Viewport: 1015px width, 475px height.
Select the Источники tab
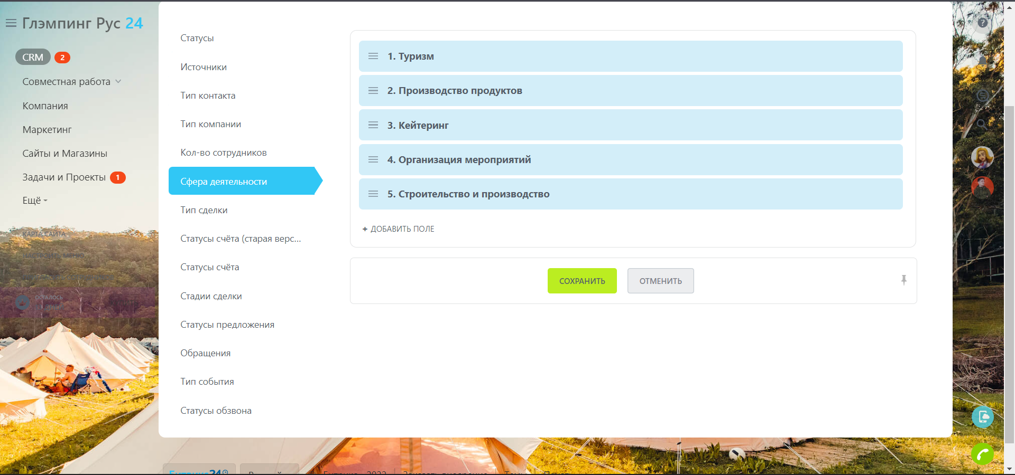204,67
